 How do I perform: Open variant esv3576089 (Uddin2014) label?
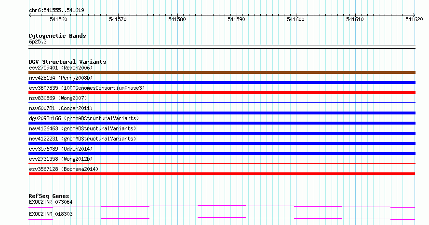61,149
